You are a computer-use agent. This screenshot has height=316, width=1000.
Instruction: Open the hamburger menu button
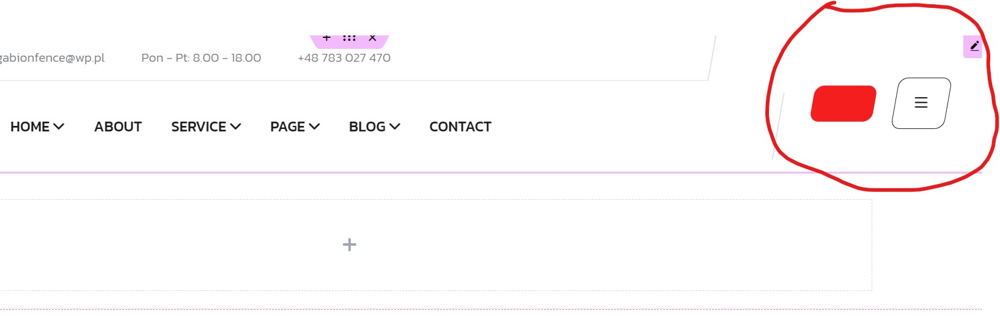click(x=921, y=103)
